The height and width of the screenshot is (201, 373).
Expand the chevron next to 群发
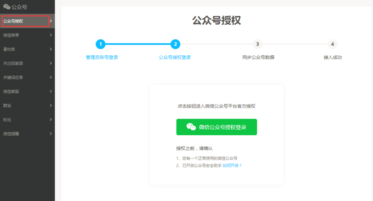tap(51, 105)
